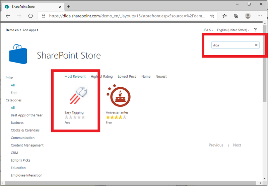Refresh the page in browser

[30, 16]
